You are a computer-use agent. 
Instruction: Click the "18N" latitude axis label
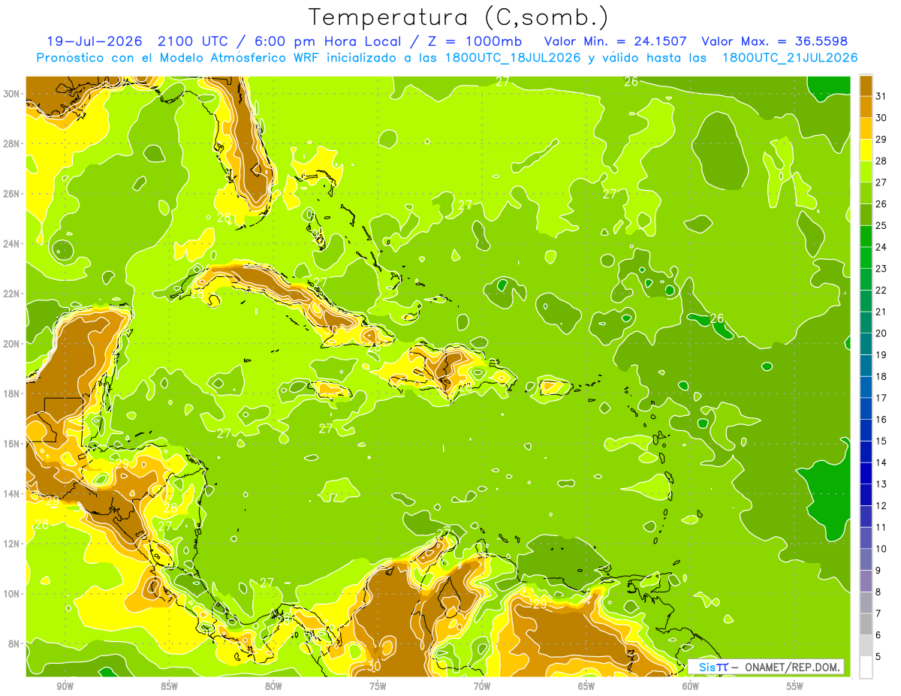(x=11, y=393)
